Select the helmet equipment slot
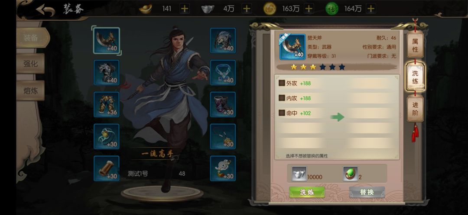The width and height of the screenshot is (468, 215). tap(223, 41)
